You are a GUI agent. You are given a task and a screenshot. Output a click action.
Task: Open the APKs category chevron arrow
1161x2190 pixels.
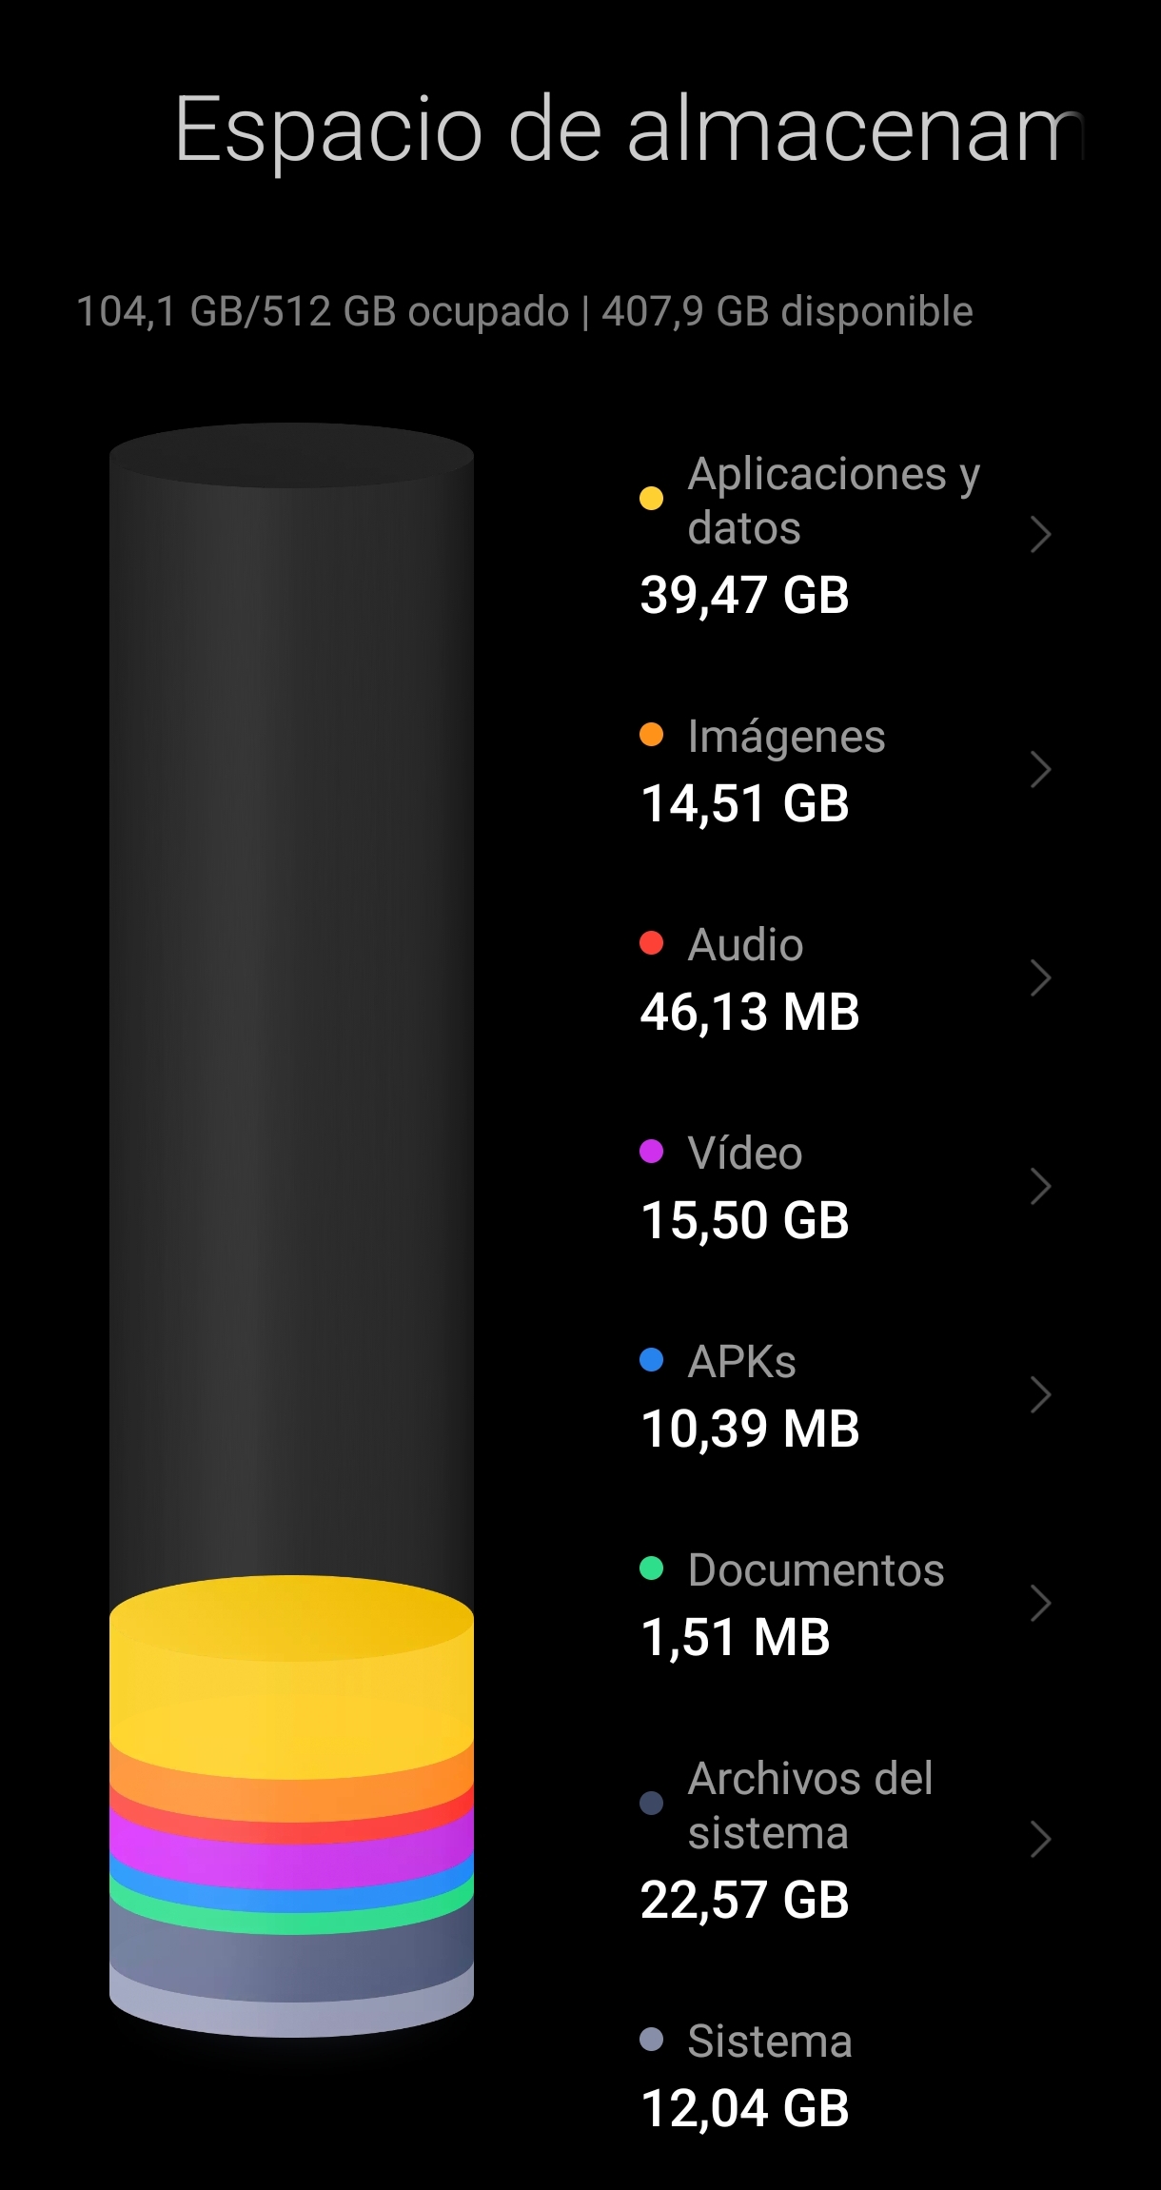click(x=1040, y=1394)
